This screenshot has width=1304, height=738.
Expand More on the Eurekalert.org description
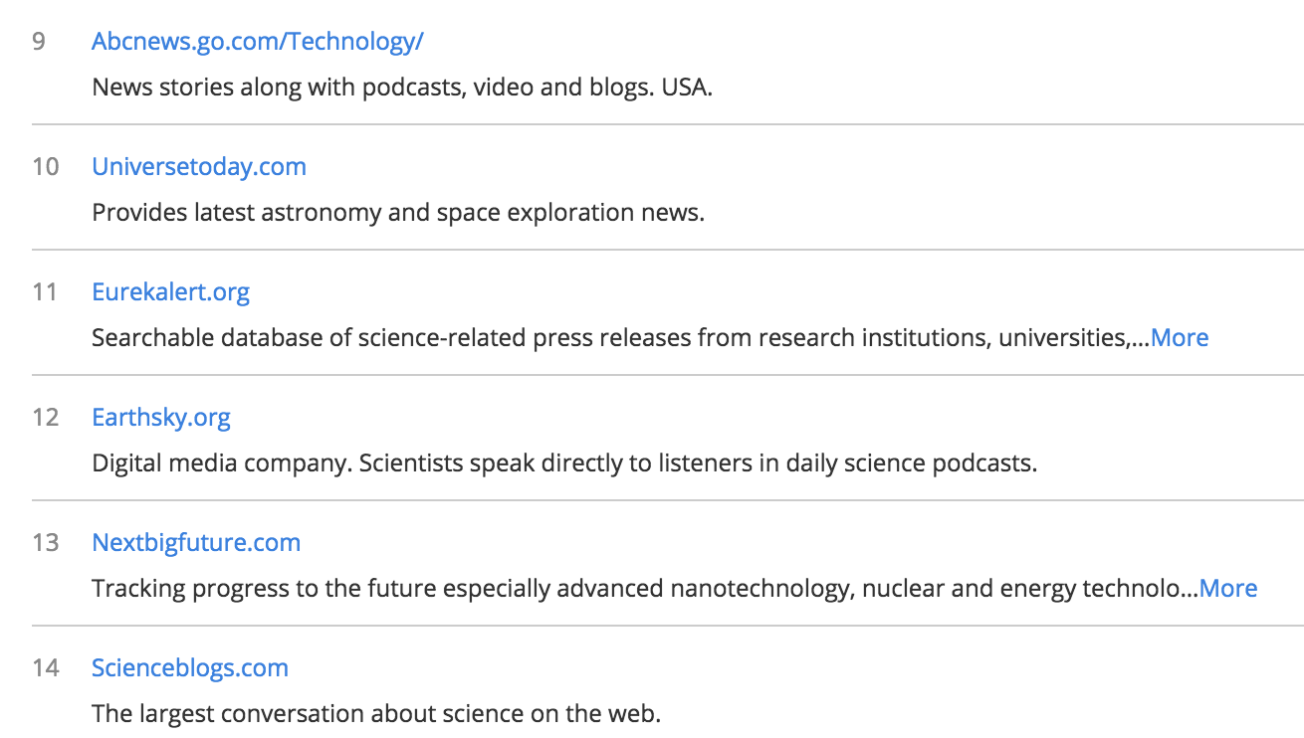tap(1179, 338)
